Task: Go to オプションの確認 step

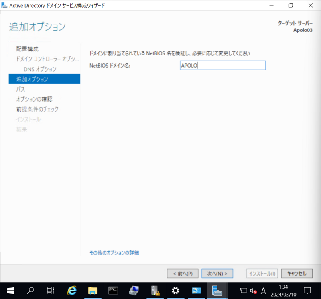Action: [x=34, y=99]
